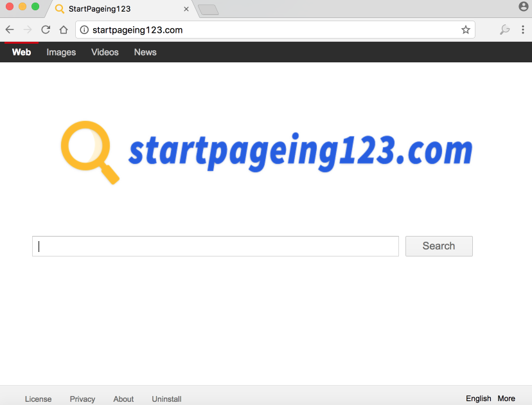Close the StartPageing123 tab

[186, 9]
